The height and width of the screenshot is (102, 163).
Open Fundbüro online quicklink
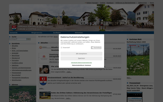[x=17, y=63]
